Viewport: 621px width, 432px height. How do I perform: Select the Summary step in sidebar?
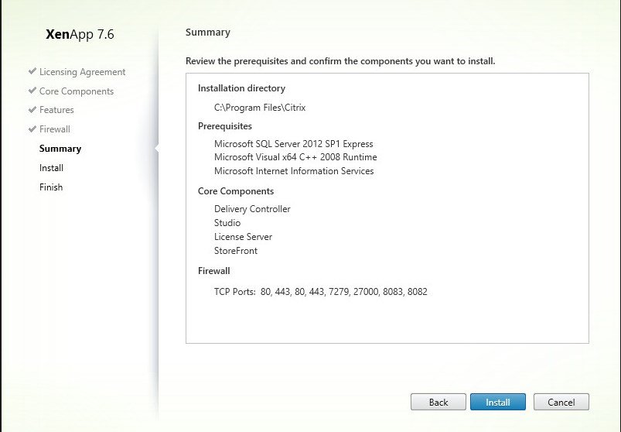pyautogui.click(x=60, y=149)
